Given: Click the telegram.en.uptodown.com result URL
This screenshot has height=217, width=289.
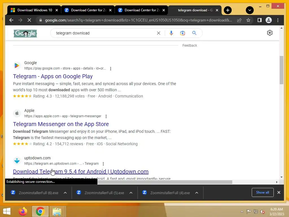Looking at the screenshot, I should click(61, 164).
